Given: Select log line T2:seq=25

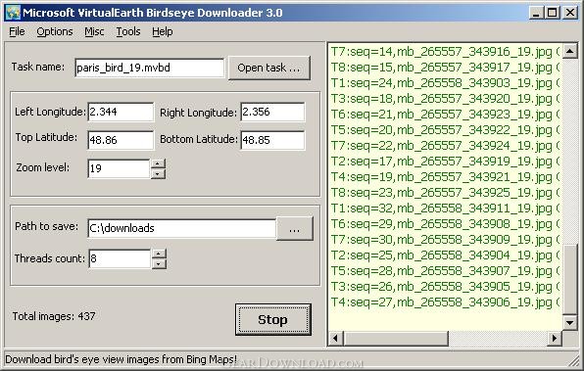Looking at the screenshot, I should [445, 255].
